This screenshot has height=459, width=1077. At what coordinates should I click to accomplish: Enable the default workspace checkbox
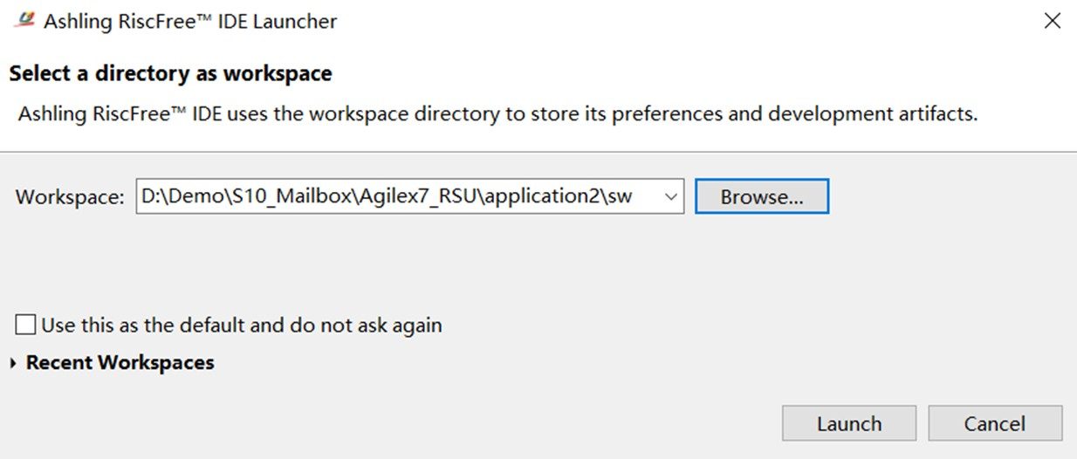click(x=26, y=325)
